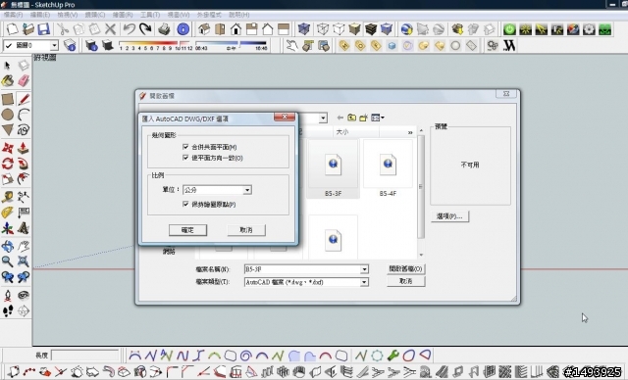Select the Freehand scribble tool
This screenshot has width=628, height=380.
click(x=24, y=130)
